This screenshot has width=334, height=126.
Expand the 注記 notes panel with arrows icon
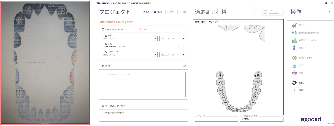pyautogui.click(x=184, y=66)
